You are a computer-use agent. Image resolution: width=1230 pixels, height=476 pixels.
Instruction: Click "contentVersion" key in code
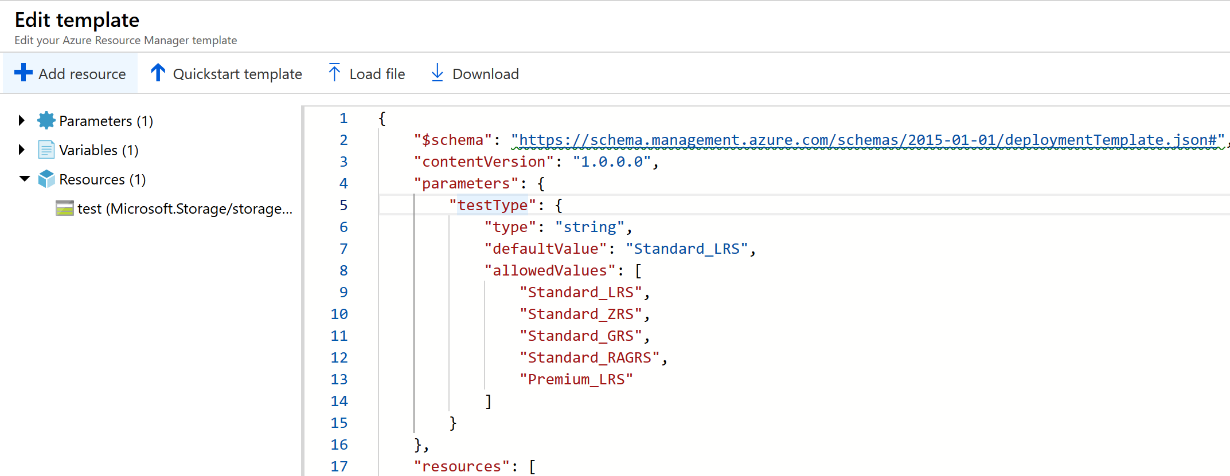(x=483, y=162)
